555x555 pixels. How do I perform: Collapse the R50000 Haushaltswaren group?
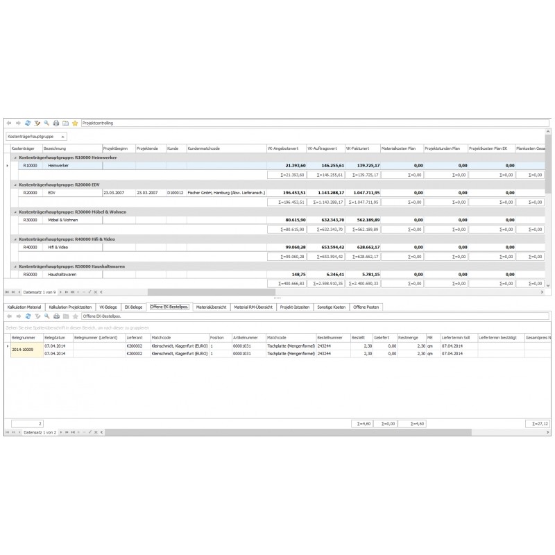click(x=15, y=267)
